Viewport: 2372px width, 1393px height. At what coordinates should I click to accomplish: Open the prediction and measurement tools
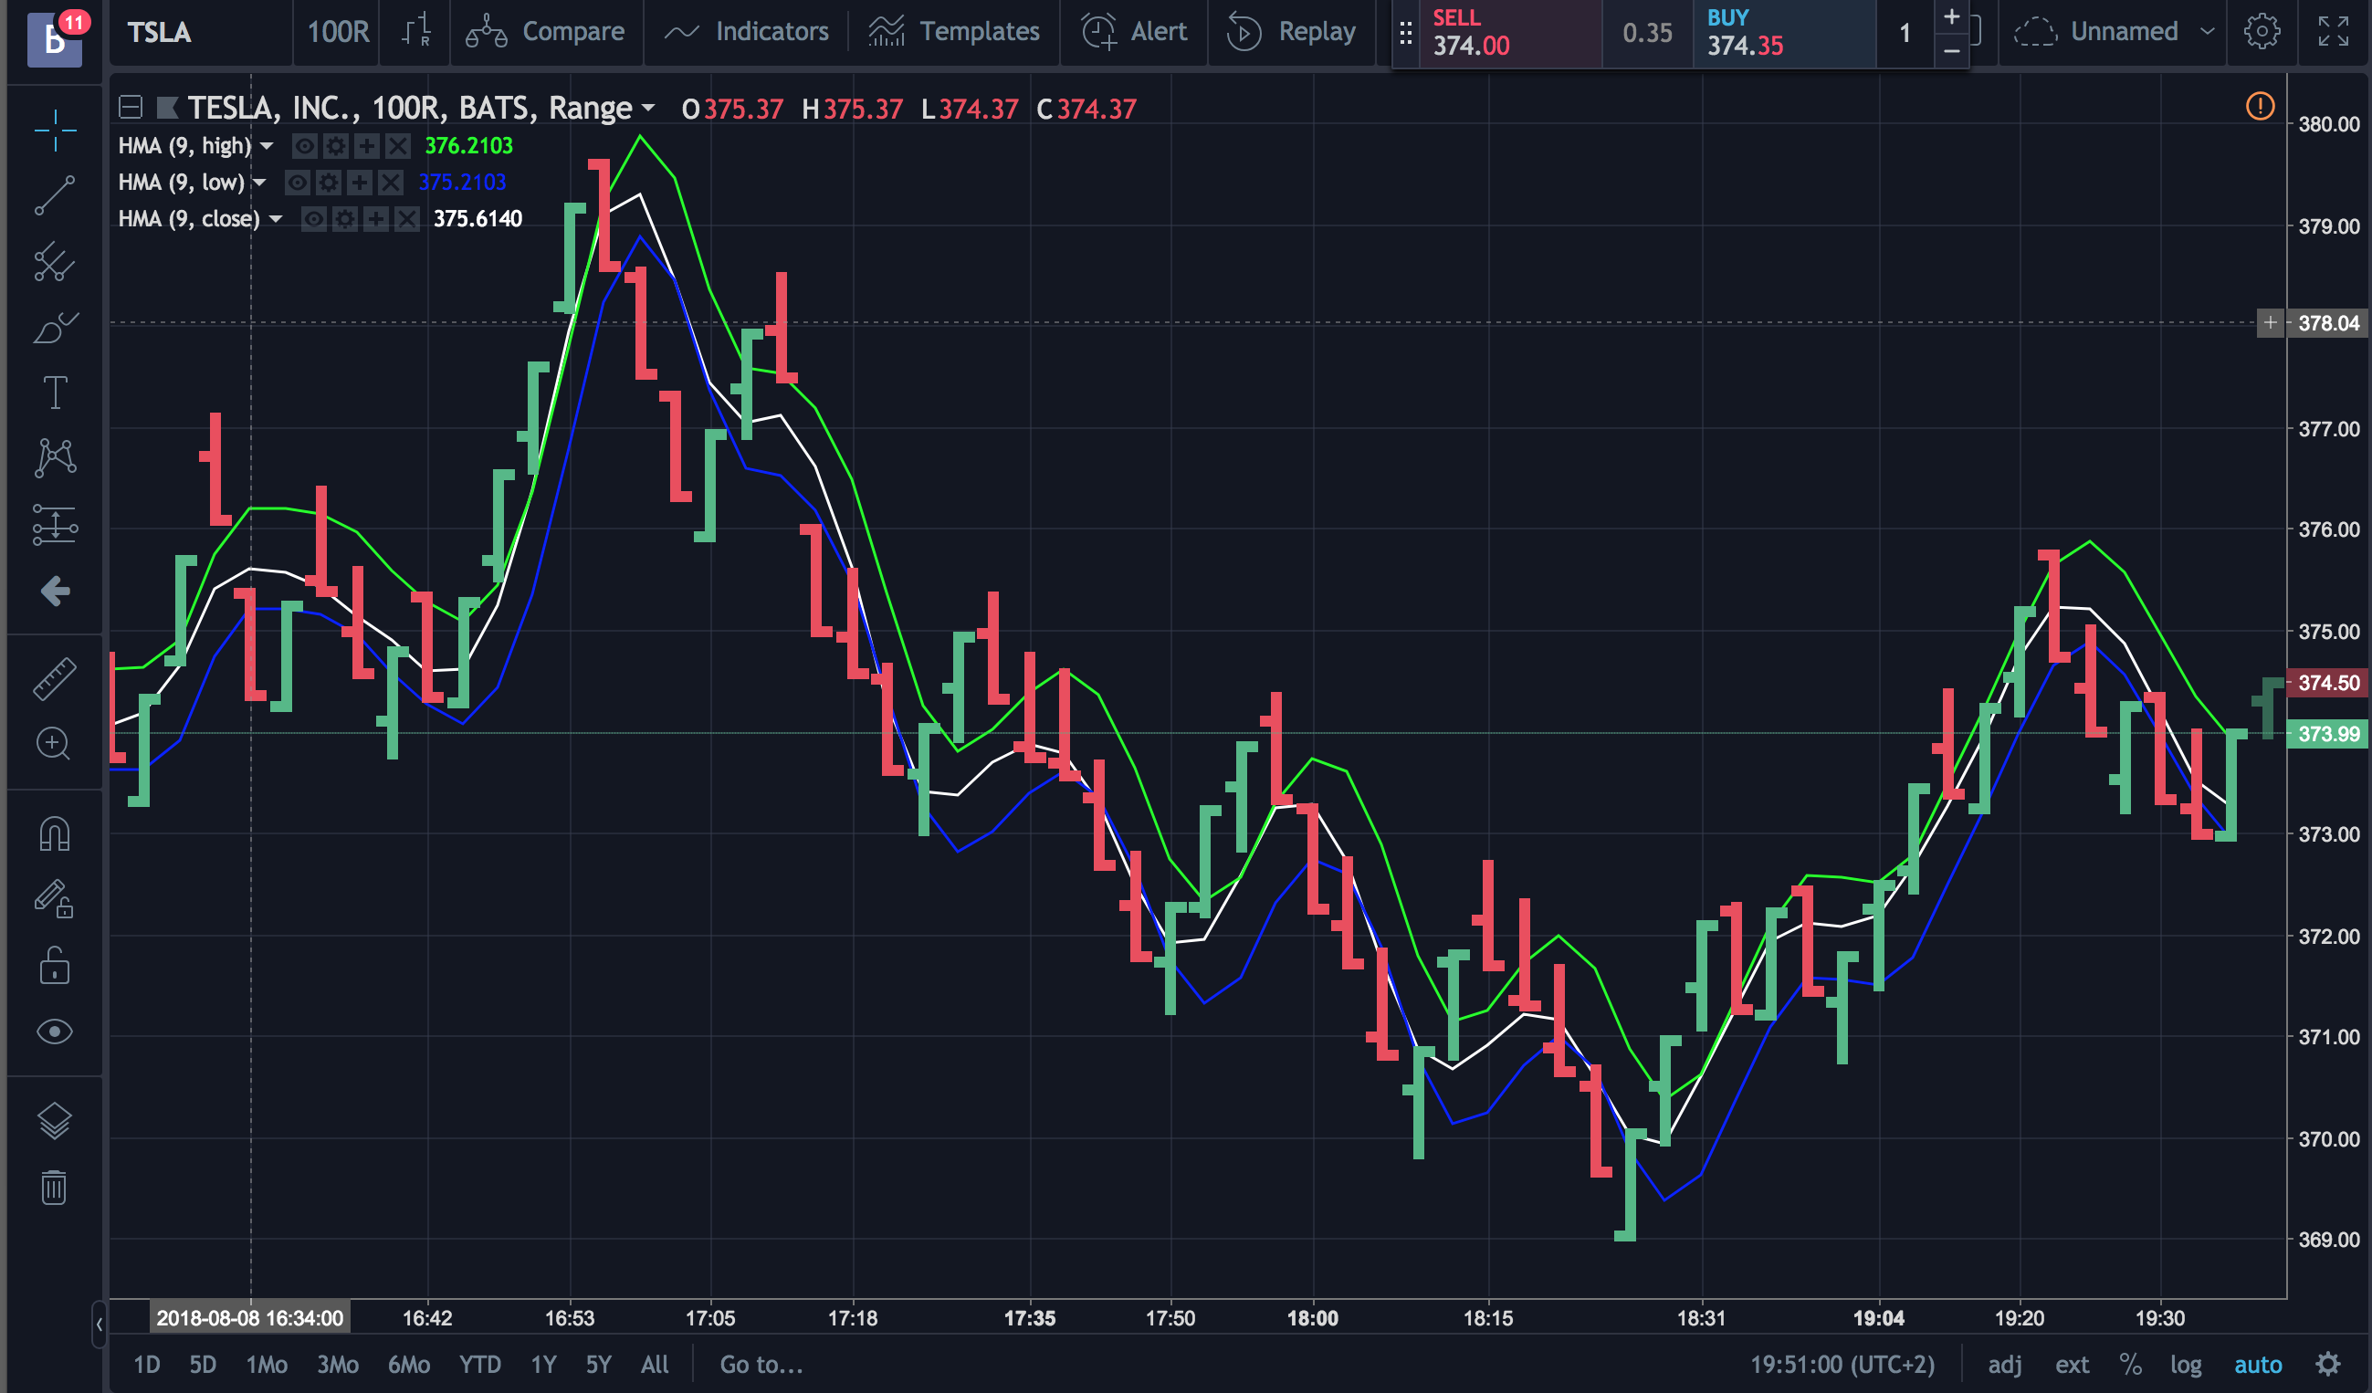(x=56, y=524)
